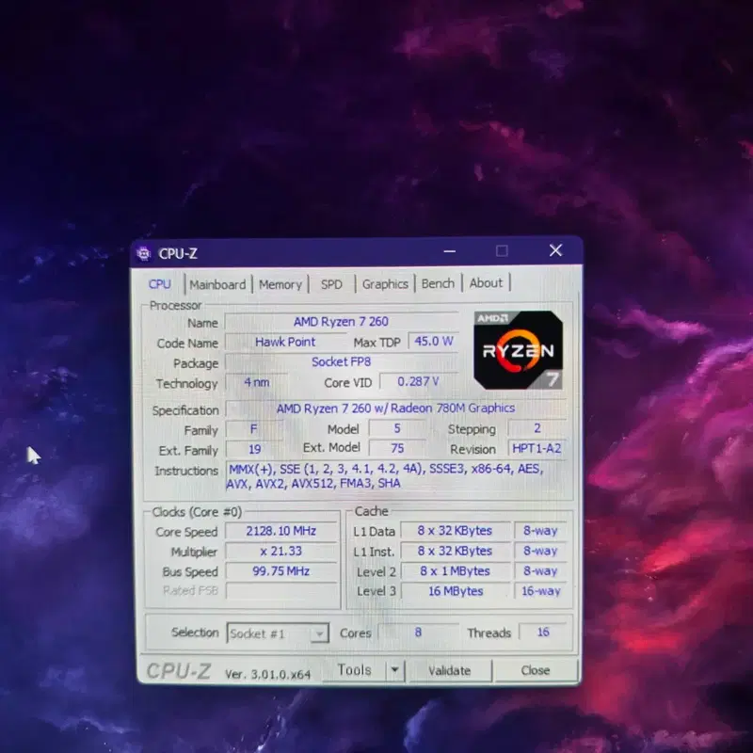Click the Level 3 16 MBytes value

click(x=456, y=591)
